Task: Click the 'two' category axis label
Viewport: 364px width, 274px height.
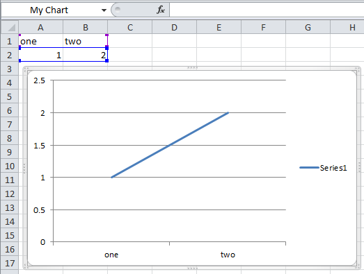Action: click(228, 255)
